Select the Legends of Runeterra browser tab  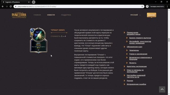[16, 2]
